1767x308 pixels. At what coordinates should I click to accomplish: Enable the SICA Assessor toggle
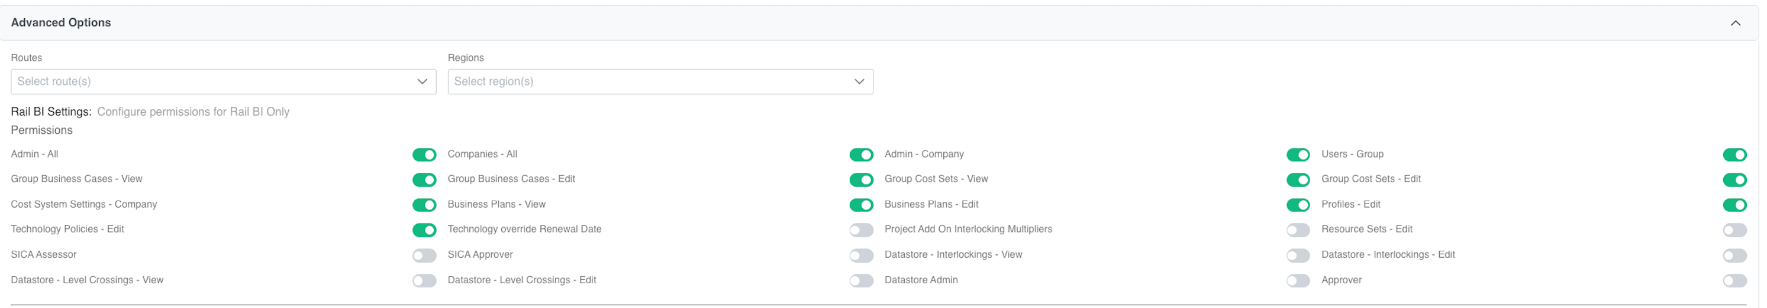click(x=424, y=255)
